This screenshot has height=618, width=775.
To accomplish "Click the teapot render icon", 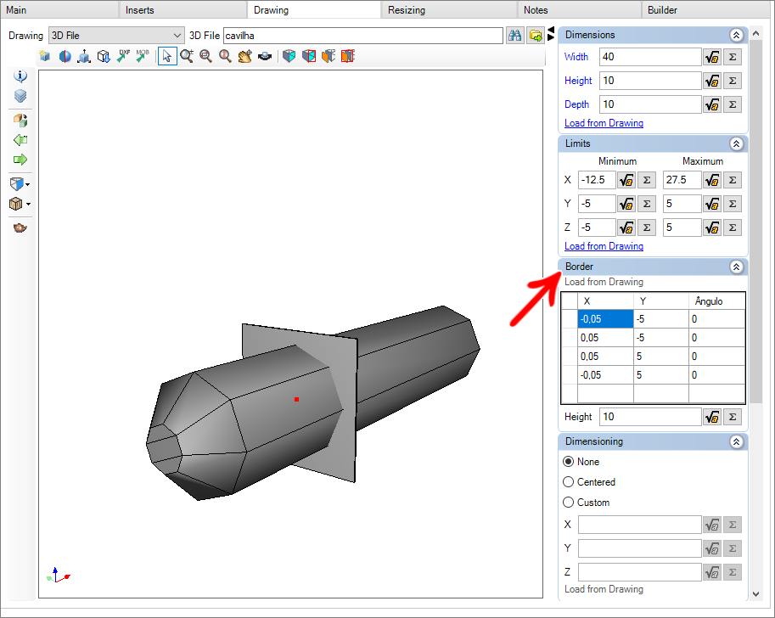I will point(20,228).
